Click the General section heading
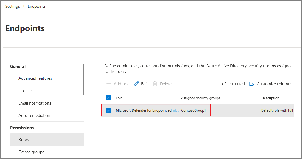 [x=18, y=66]
